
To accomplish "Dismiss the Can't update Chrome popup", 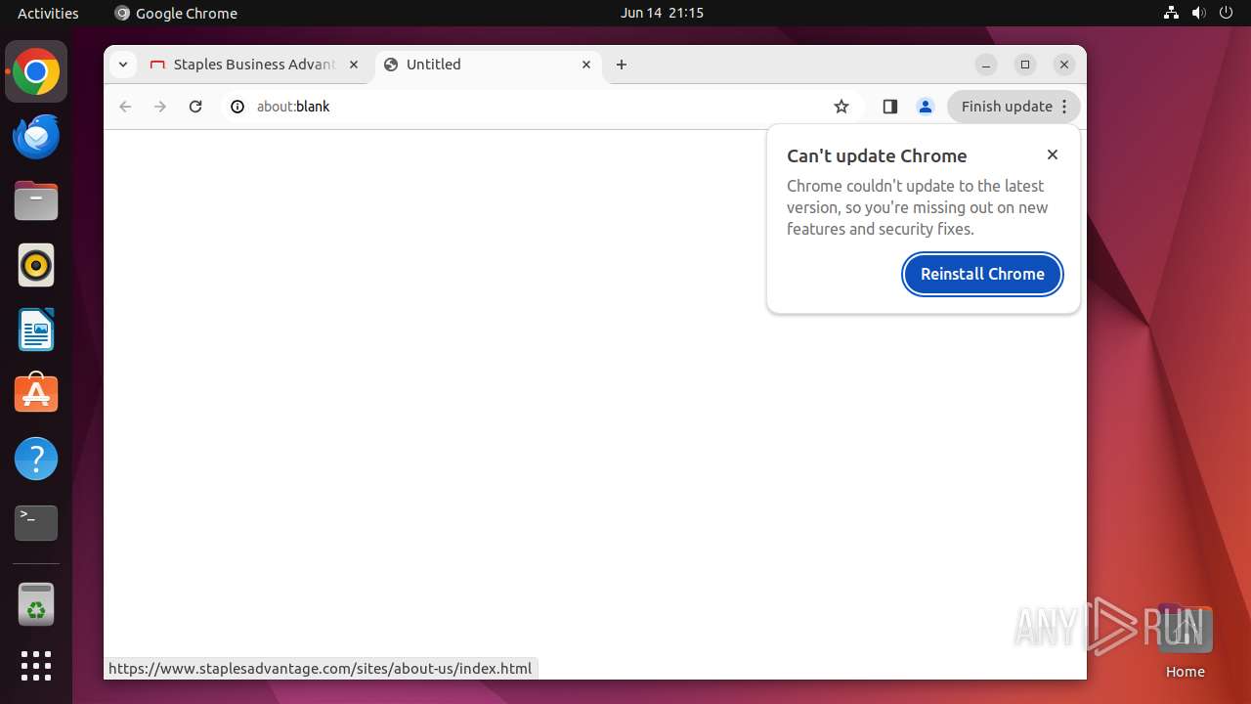I will pyautogui.click(x=1053, y=154).
